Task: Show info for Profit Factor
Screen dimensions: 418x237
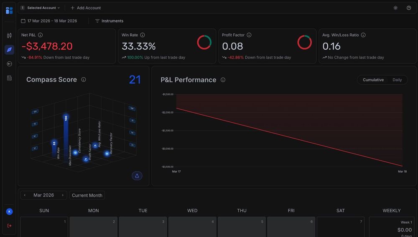Action: [x=249, y=35]
